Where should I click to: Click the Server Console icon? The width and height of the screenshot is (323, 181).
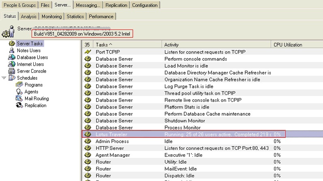[x=12, y=71]
